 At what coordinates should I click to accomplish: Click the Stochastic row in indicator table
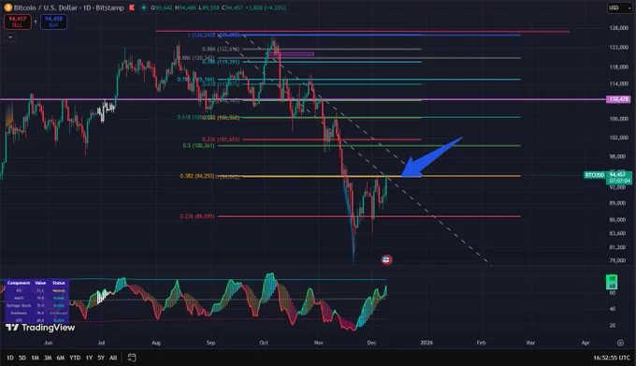(x=36, y=313)
